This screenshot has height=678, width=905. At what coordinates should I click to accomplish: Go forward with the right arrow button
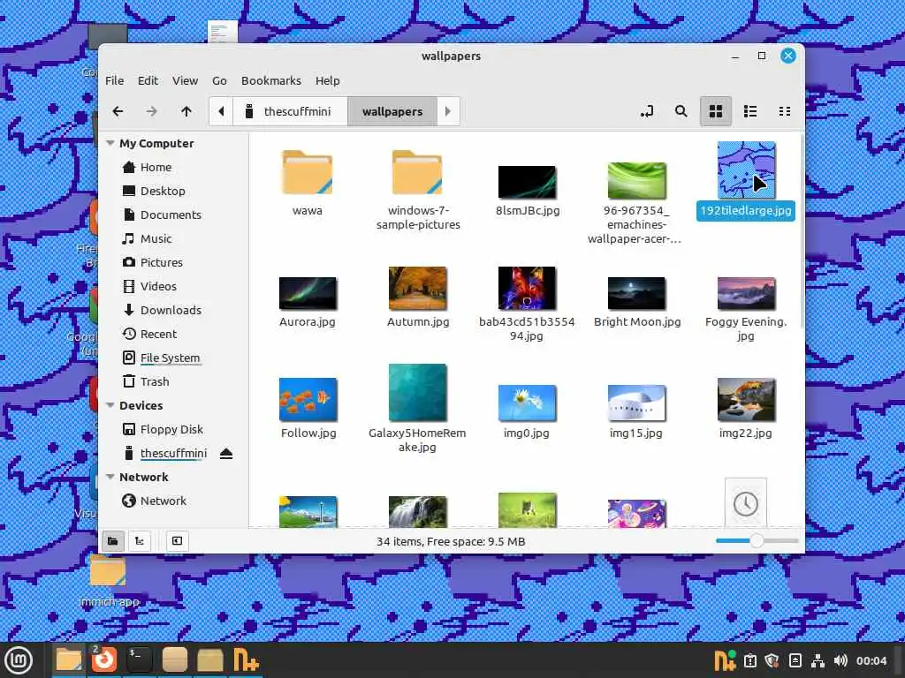point(151,111)
